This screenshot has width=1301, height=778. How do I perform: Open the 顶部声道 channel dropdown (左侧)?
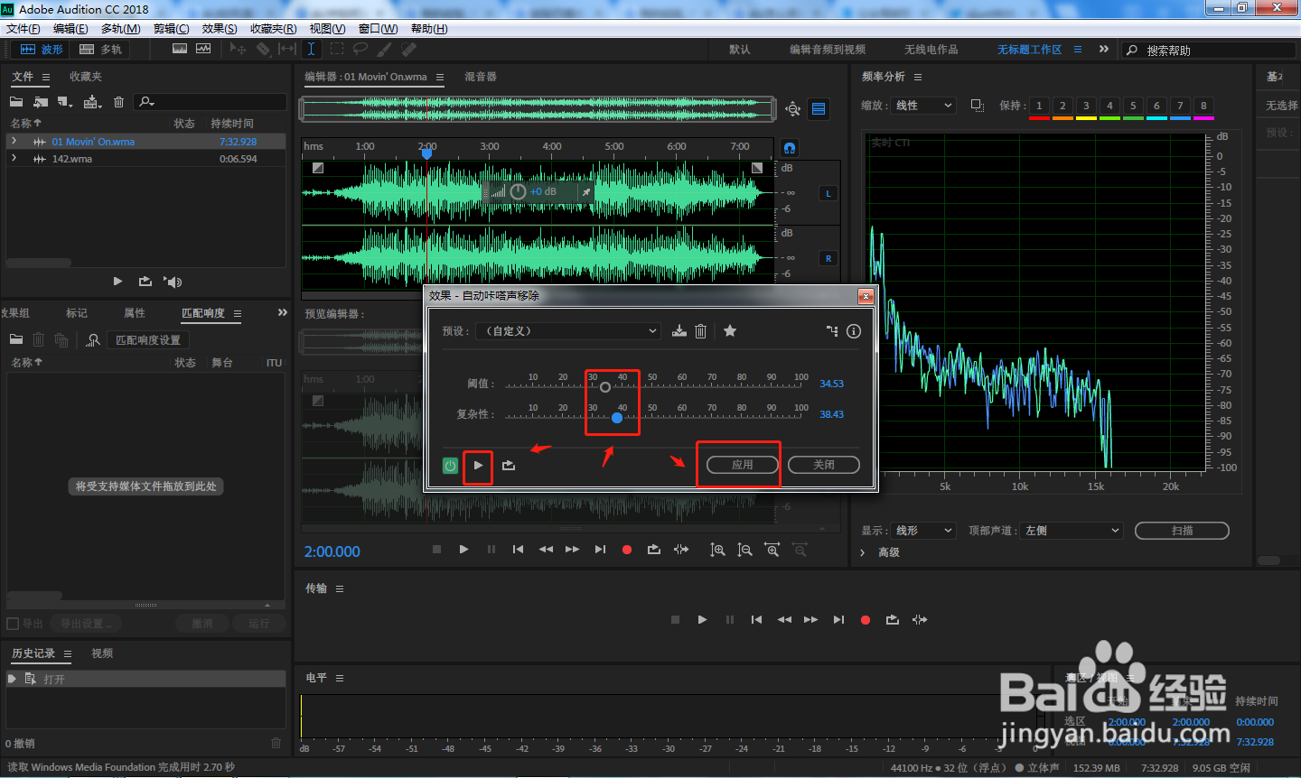(1072, 531)
